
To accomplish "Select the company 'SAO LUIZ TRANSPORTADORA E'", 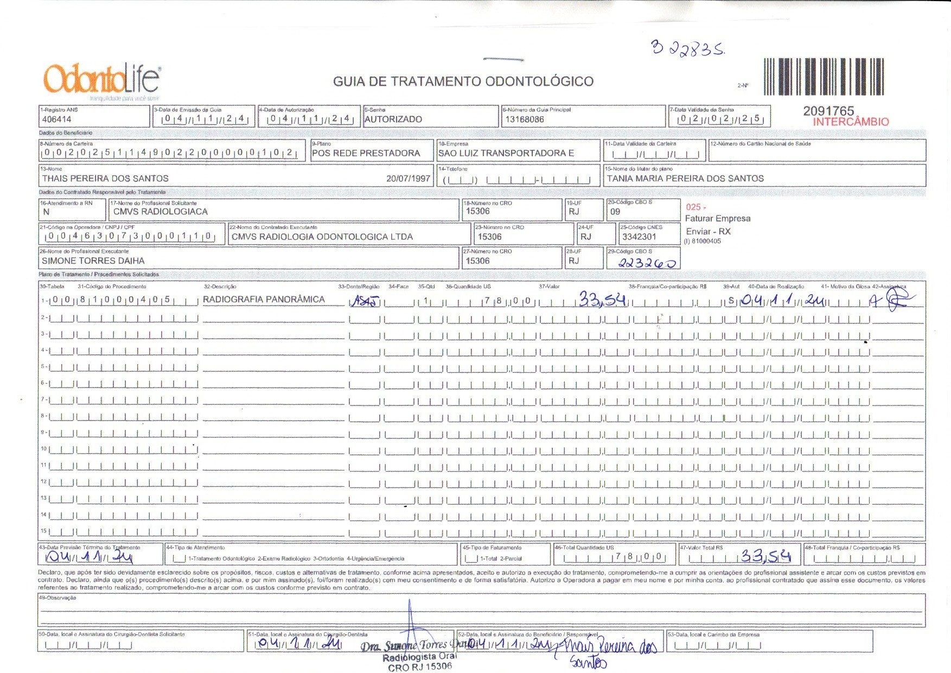I will pos(506,153).
